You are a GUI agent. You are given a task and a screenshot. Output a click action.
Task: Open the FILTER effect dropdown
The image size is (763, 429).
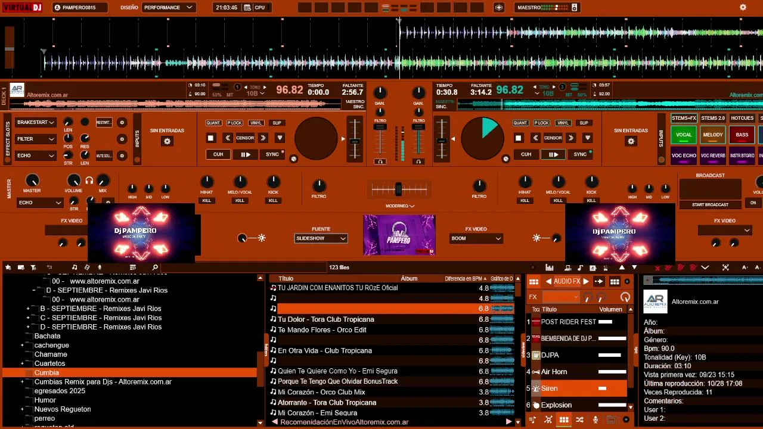point(36,139)
